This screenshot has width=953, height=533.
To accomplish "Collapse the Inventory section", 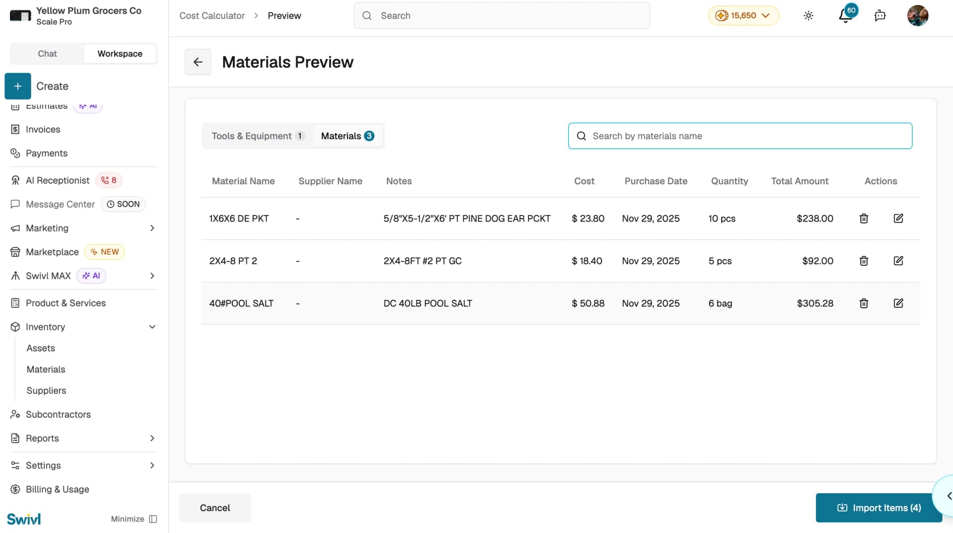I will tap(152, 327).
